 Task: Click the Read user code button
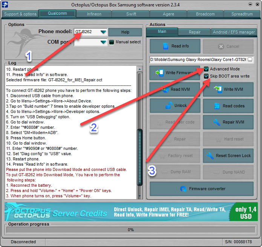[x=175, y=122]
